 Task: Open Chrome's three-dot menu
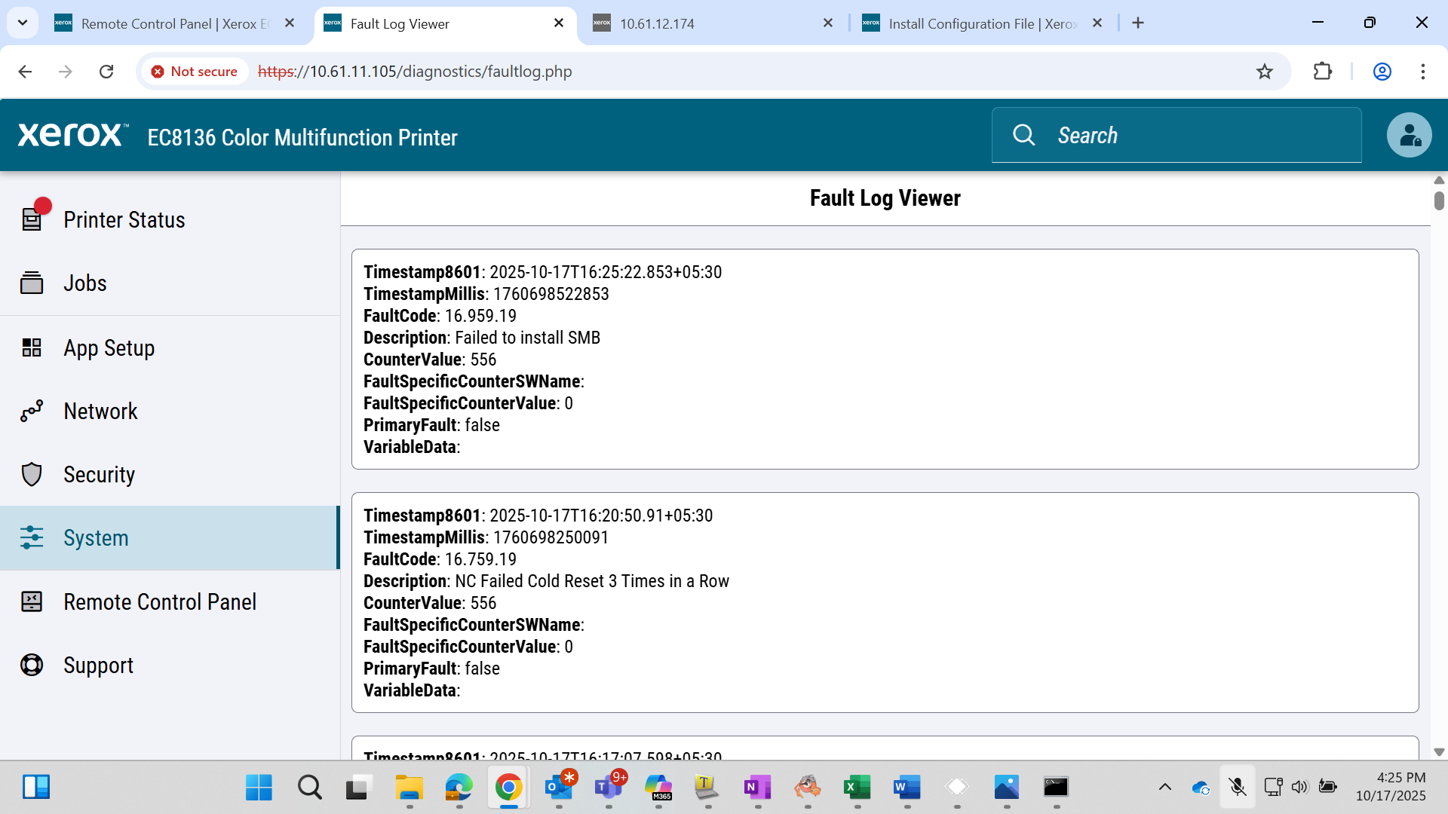coord(1423,72)
